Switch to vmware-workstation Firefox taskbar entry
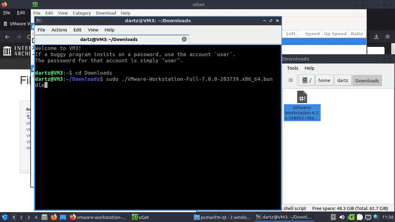 98,217
